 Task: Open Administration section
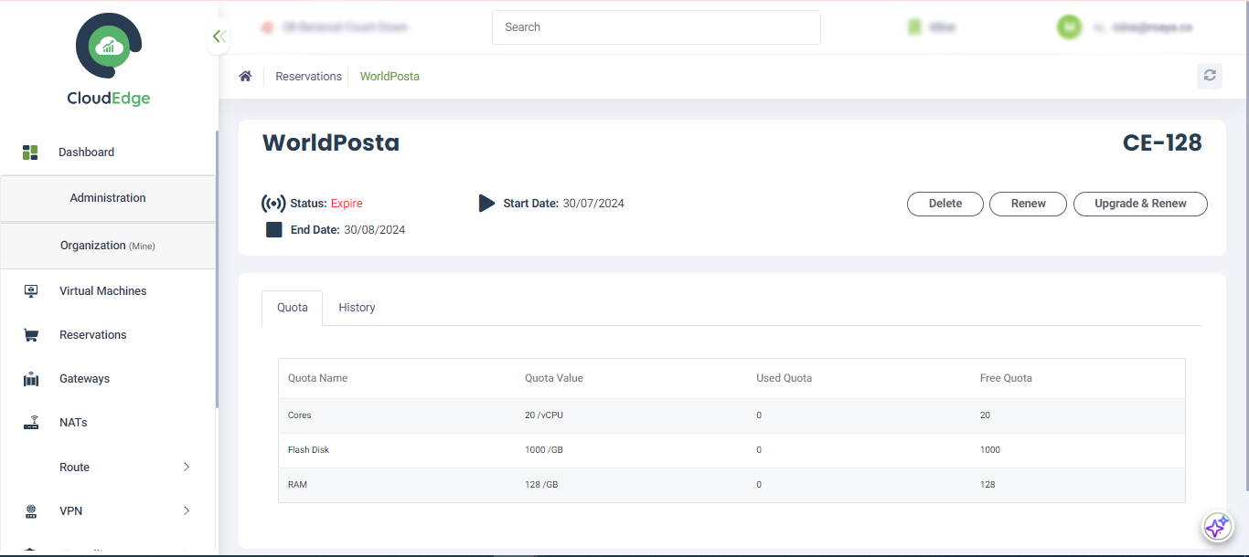coord(108,198)
